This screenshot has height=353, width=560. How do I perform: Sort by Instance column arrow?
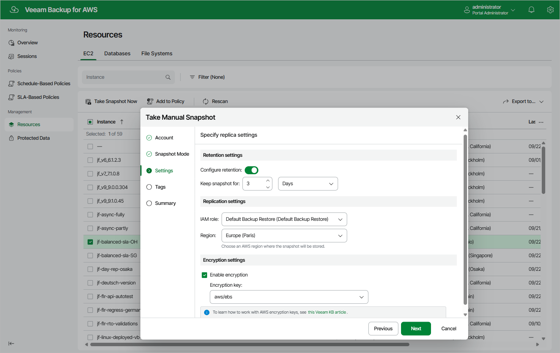click(122, 122)
